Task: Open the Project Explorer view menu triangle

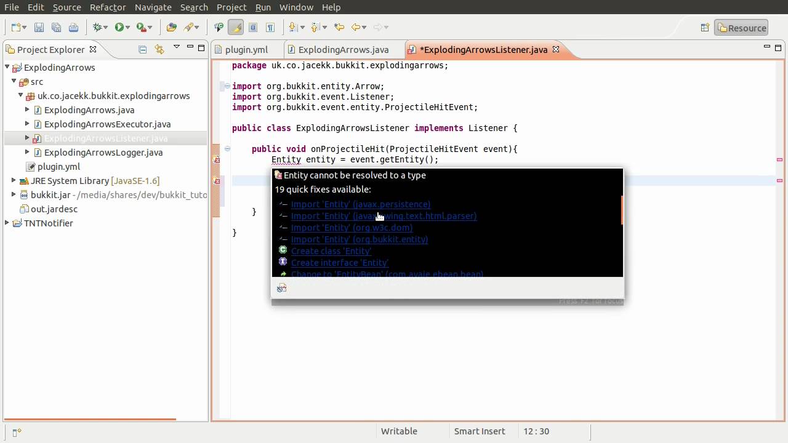Action: 176,47
